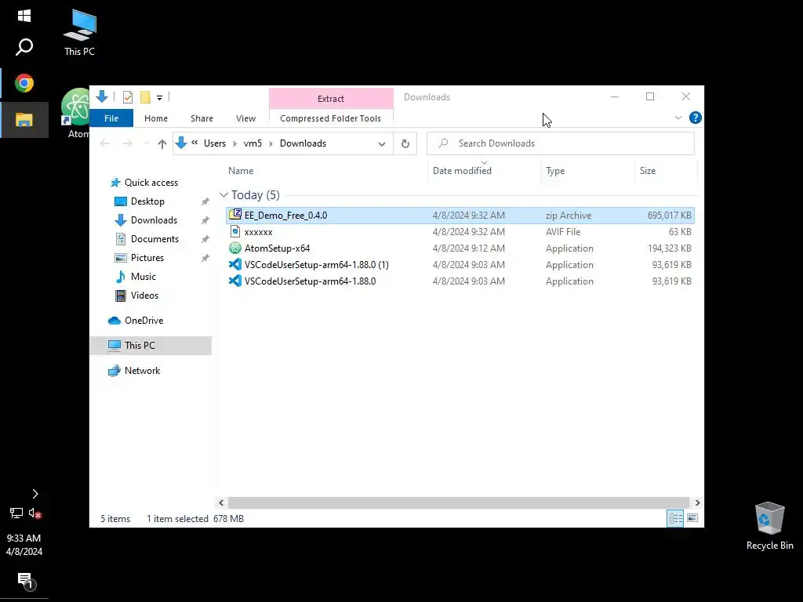
Task: Click the taskbar search magnifier icon
Action: click(24, 47)
